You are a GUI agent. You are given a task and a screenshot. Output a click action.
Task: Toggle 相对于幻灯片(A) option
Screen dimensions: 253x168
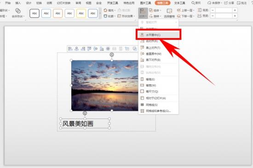(x=158, y=98)
